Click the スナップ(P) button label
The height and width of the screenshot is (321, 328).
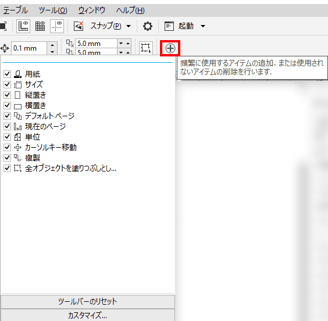106,26
